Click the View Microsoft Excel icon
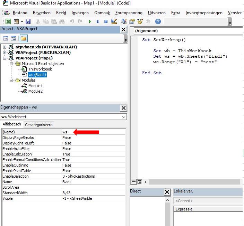 tap(8, 22)
